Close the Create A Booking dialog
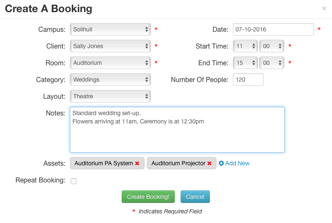 pos(324,8)
